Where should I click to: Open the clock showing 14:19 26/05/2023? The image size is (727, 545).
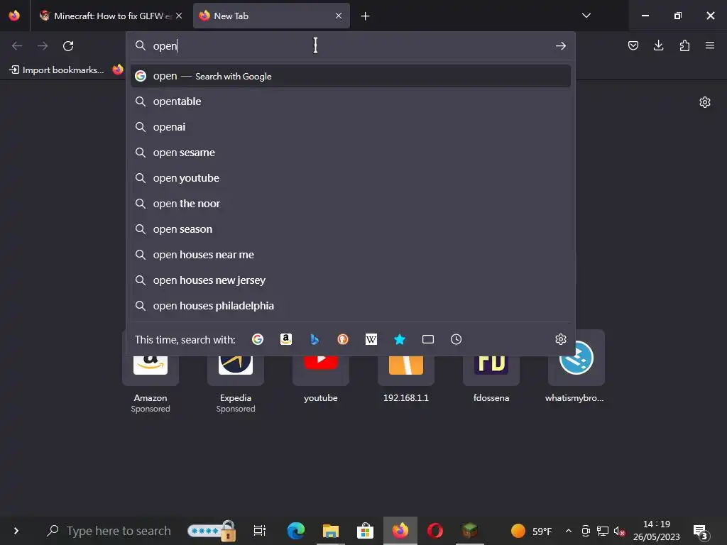click(x=657, y=531)
